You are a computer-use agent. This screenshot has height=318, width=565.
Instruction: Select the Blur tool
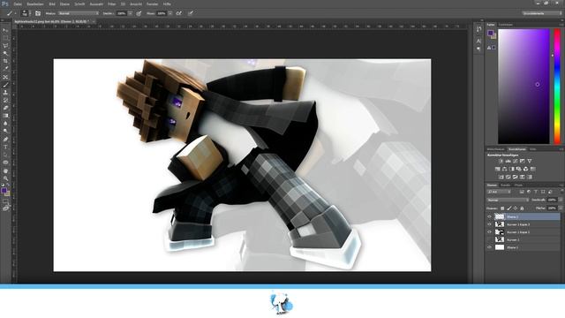pyautogui.click(x=5, y=124)
